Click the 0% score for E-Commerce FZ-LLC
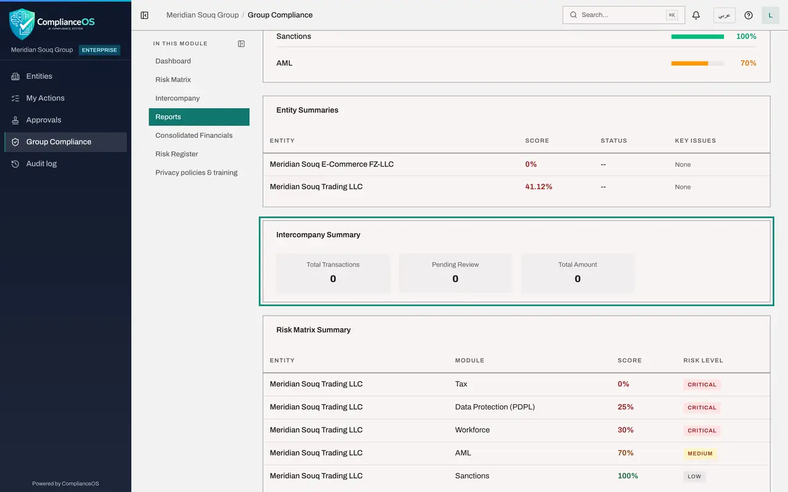The width and height of the screenshot is (788, 492). click(531, 164)
